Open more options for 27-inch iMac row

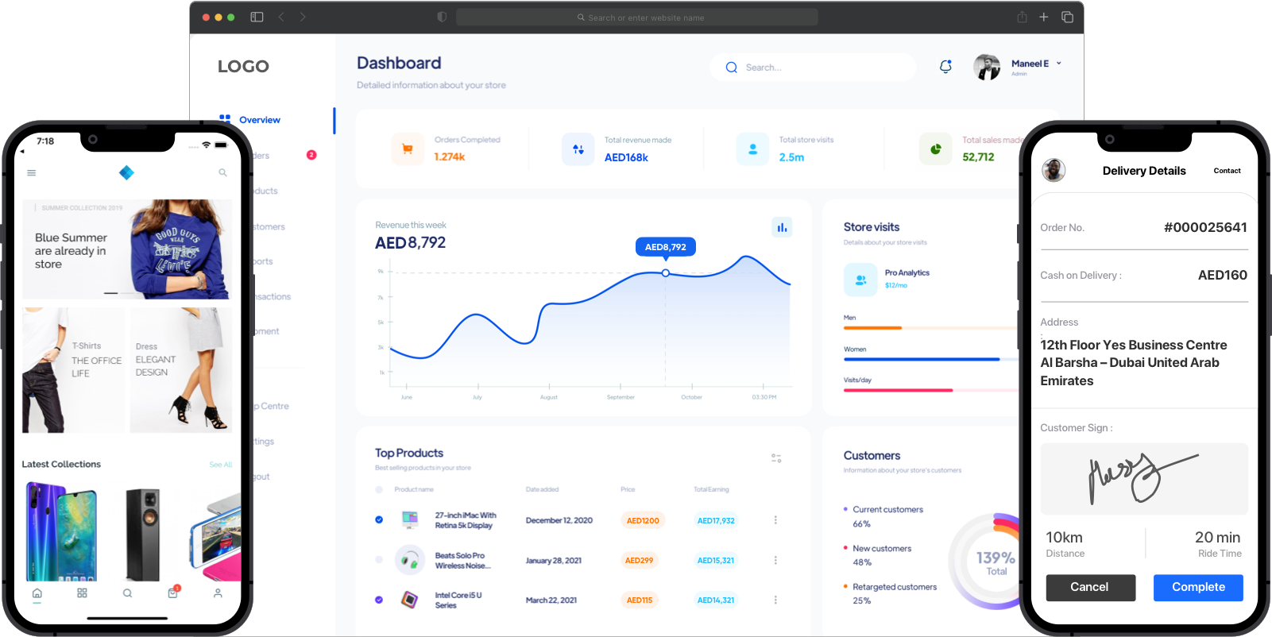point(775,520)
